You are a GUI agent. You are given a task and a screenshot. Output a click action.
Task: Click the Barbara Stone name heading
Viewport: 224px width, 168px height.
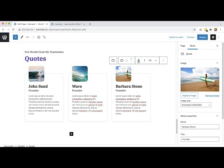pyautogui.click(x=129, y=86)
